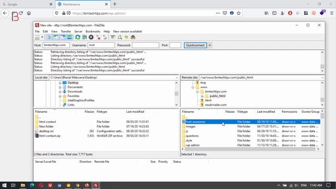Image resolution: width=336 pixels, height=189 pixels.
Task: Click the browser home icon
Action: (x=29, y=13)
